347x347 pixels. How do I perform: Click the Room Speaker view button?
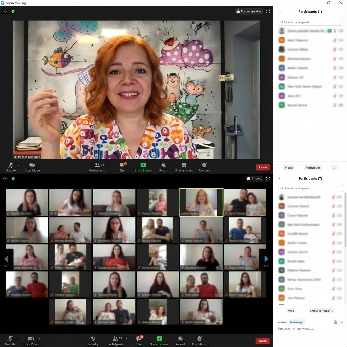click(249, 11)
